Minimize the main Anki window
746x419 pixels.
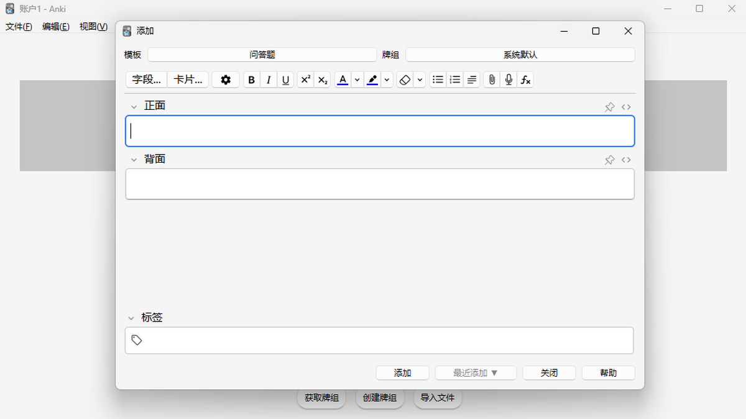click(x=668, y=9)
